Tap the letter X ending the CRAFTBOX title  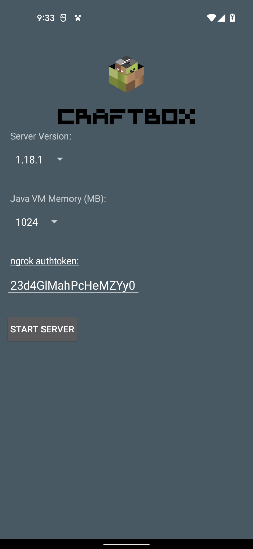[x=187, y=117]
